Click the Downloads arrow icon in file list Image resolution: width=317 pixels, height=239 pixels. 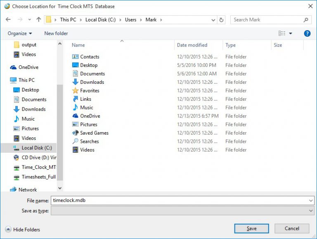(x=75, y=82)
